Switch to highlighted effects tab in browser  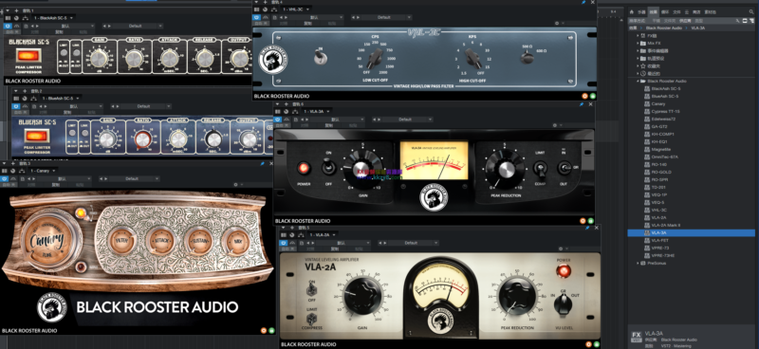[654, 11]
